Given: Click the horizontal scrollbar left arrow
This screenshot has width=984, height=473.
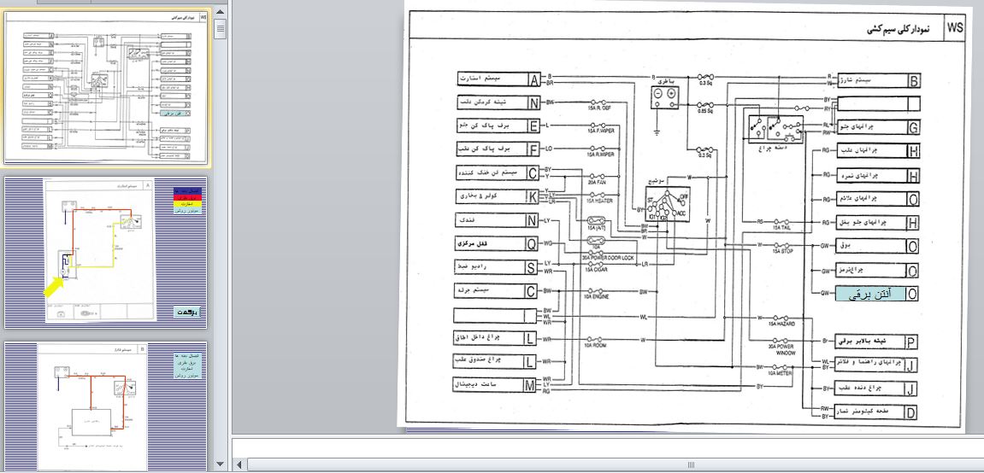Looking at the screenshot, I should [240, 465].
